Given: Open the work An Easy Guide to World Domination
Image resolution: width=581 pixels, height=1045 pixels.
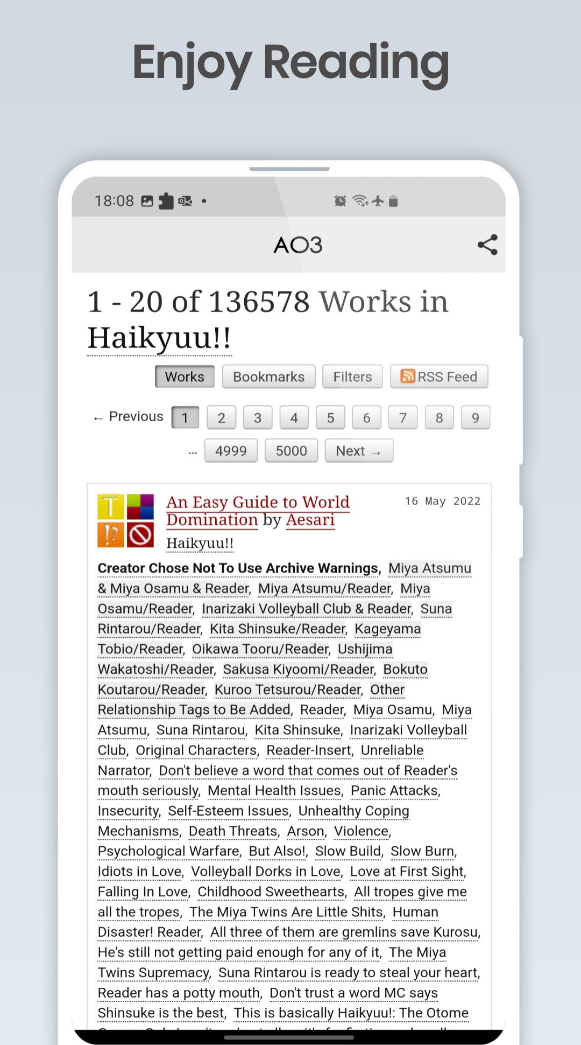Looking at the screenshot, I should coord(258,511).
